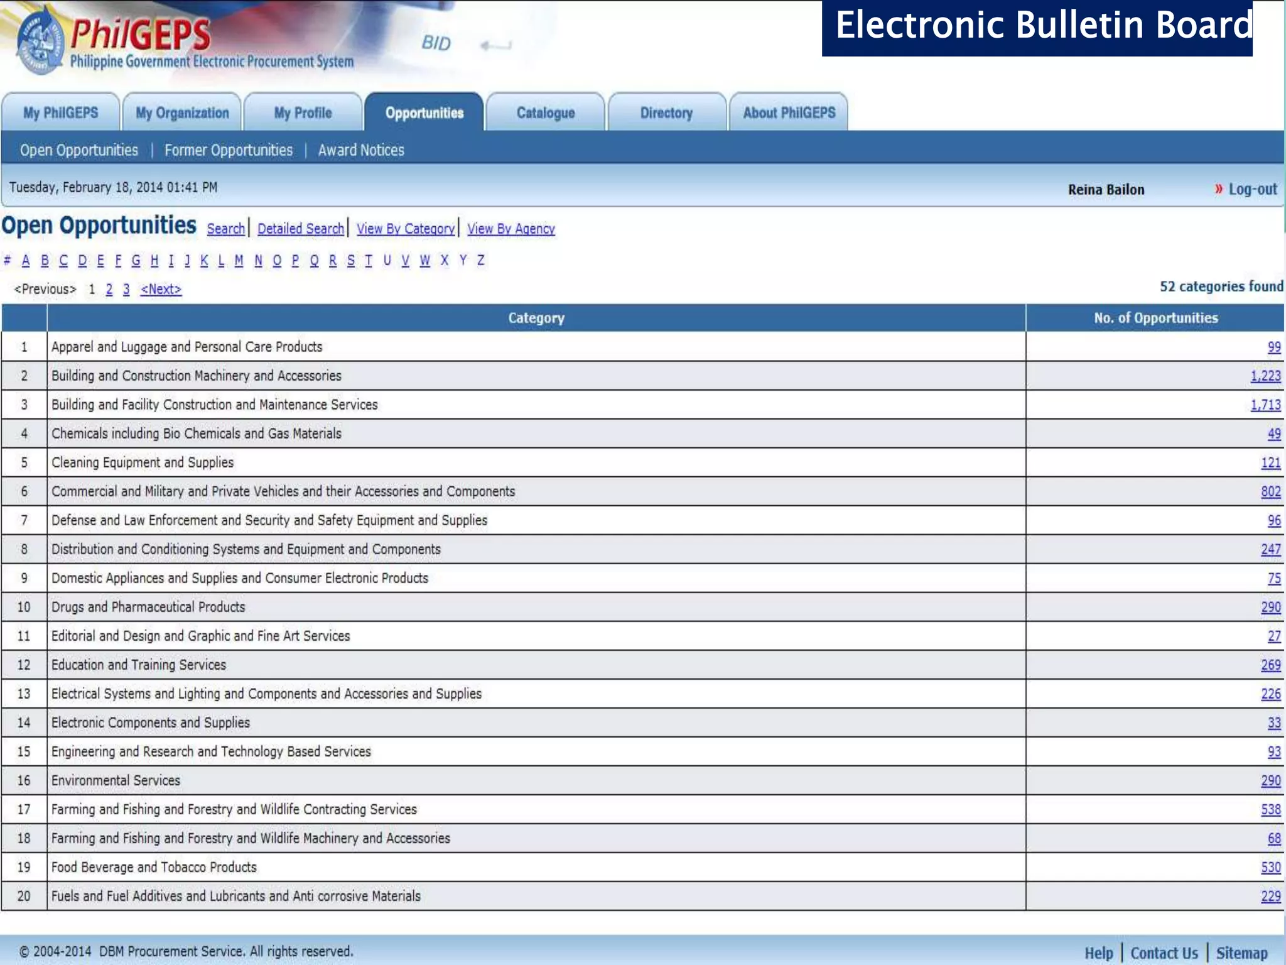The height and width of the screenshot is (965, 1286).
Task: Click the Directory tab
Action: click(x=667, y=113)
